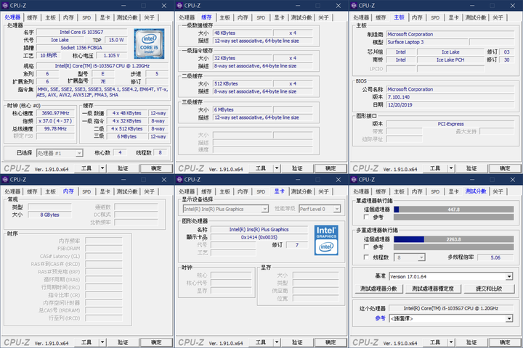Screen dimensions: 523x348
Task: Click the CPU-Z icon in the mainboard window title bar
Action: [354, 5]
